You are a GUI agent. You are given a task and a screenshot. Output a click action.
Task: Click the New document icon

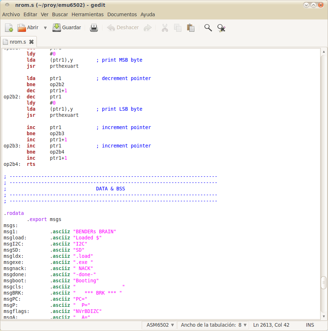point(9,28)
